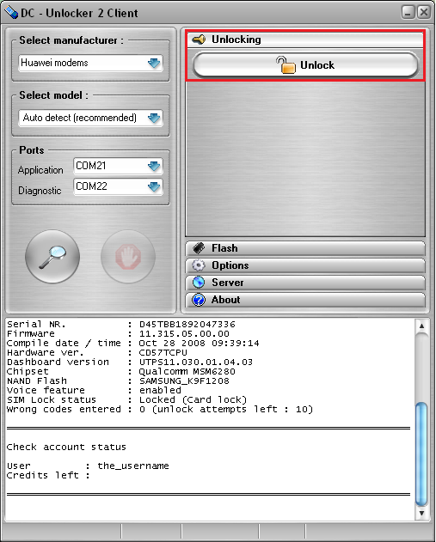Image resolution: width=436 pixels, height=542 pixels.
Task: Click the key icon beside Unlocking
Action: [199, 40]
